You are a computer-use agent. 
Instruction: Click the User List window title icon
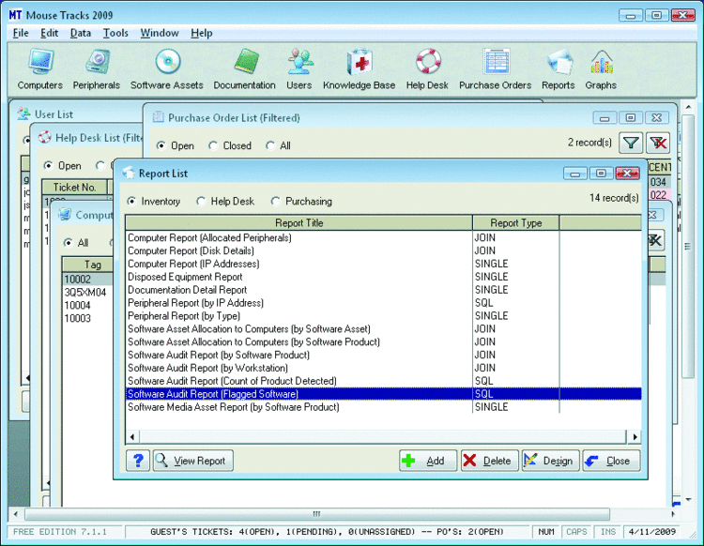tap(23, 114)
